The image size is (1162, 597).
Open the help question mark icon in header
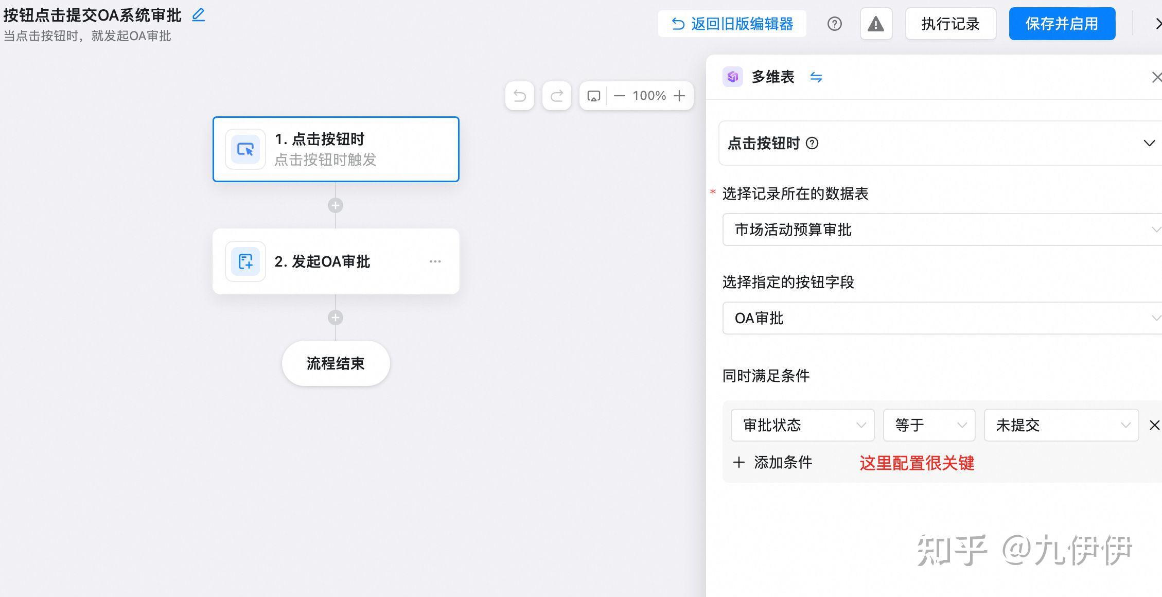[834, 24]
